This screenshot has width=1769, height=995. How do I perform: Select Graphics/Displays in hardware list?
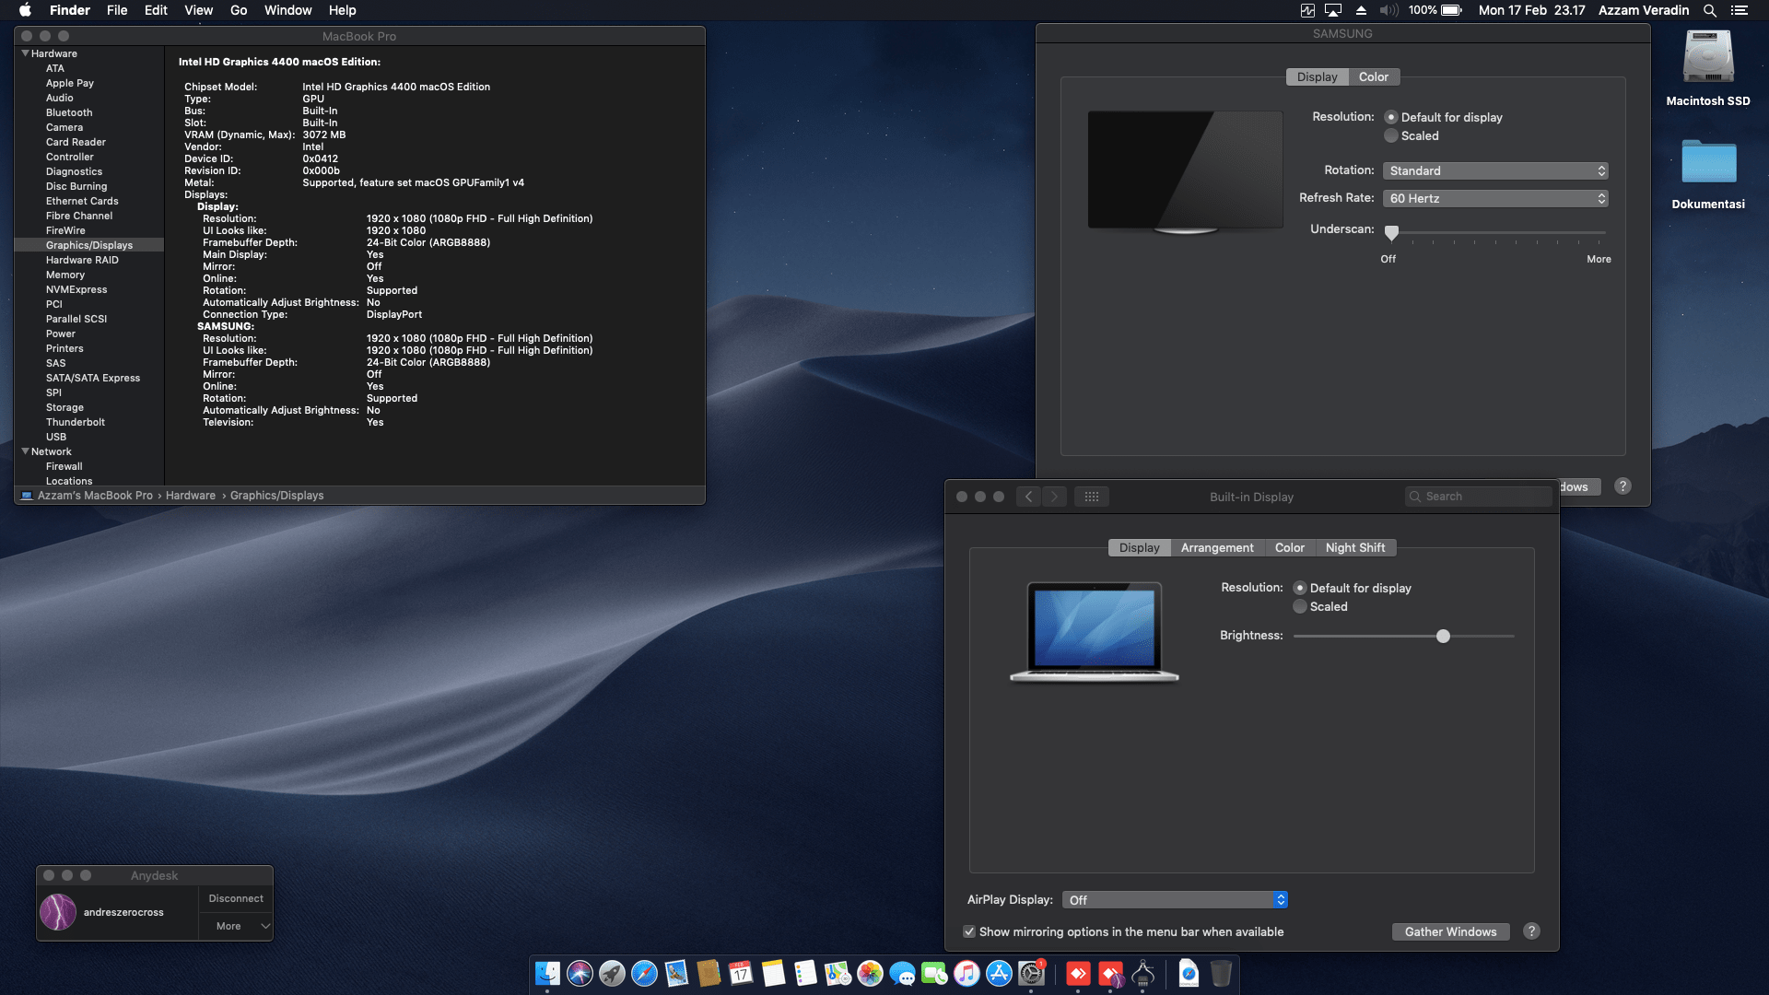89,245
